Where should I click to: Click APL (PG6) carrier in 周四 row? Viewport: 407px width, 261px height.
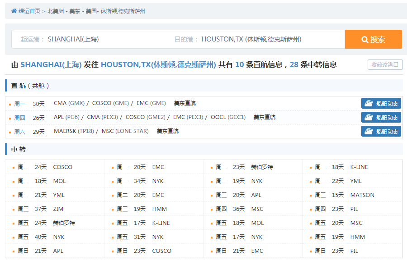[x=66, y=117]
